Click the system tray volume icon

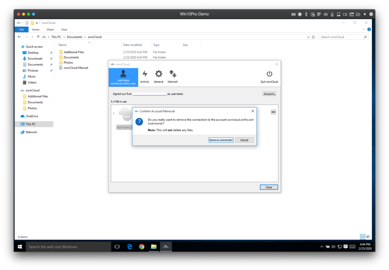[x=334, y=247]
